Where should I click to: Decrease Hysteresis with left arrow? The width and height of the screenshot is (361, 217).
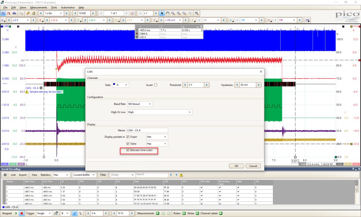pos(237,85)
